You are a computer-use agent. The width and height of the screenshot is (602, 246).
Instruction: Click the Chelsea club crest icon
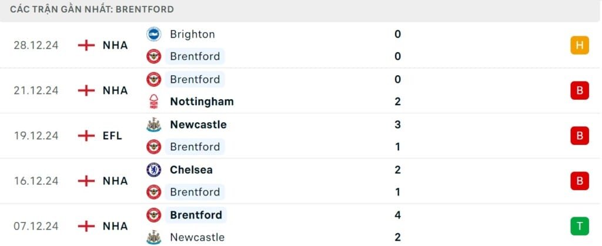[x=153, y=170]
